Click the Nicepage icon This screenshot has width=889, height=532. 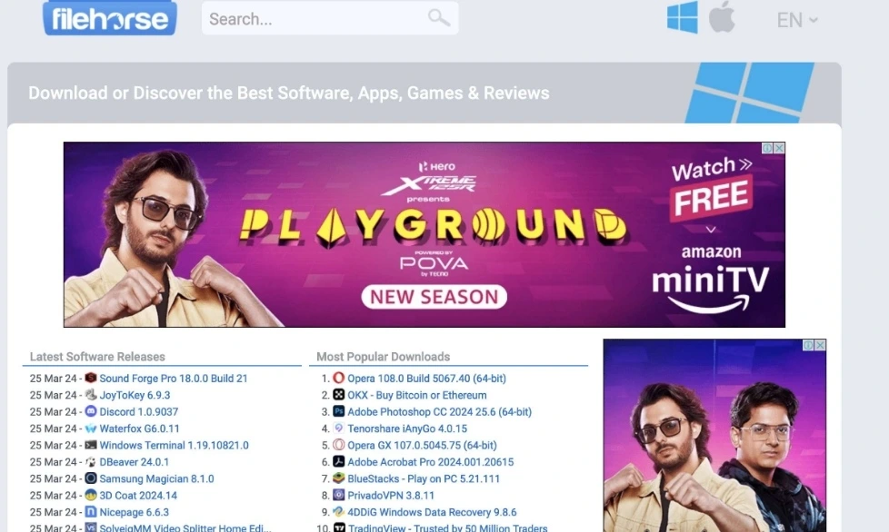point(91,512)
